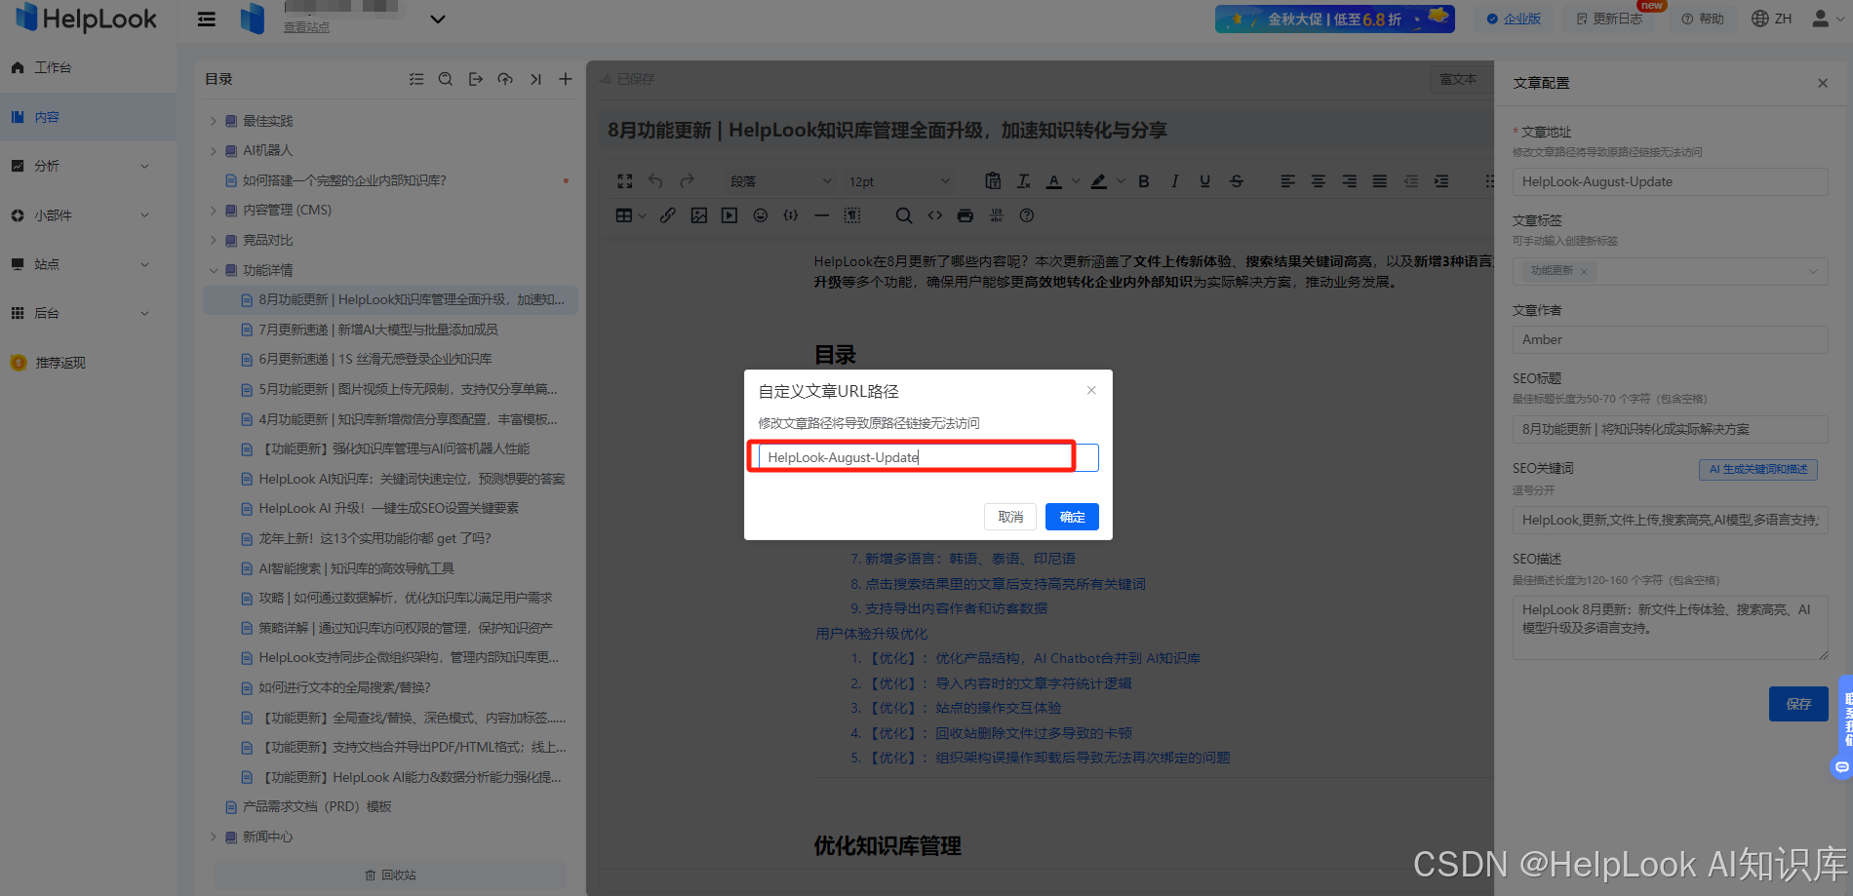Insert a link using the chain icon

[x=668, y=215]
